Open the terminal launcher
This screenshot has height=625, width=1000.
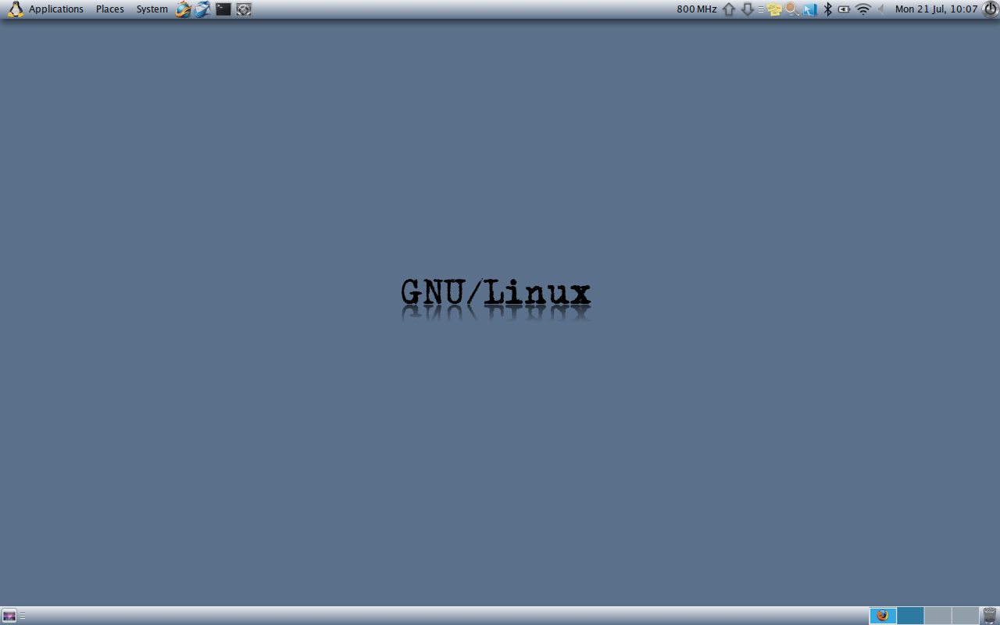(223, 9)
